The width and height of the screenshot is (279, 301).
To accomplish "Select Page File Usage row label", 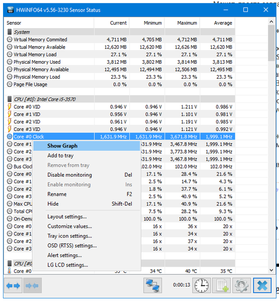I will click(x=30, y=84).
